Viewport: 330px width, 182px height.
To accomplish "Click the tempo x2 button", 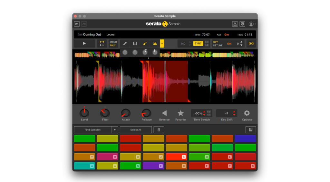I will tap(207, 42).
